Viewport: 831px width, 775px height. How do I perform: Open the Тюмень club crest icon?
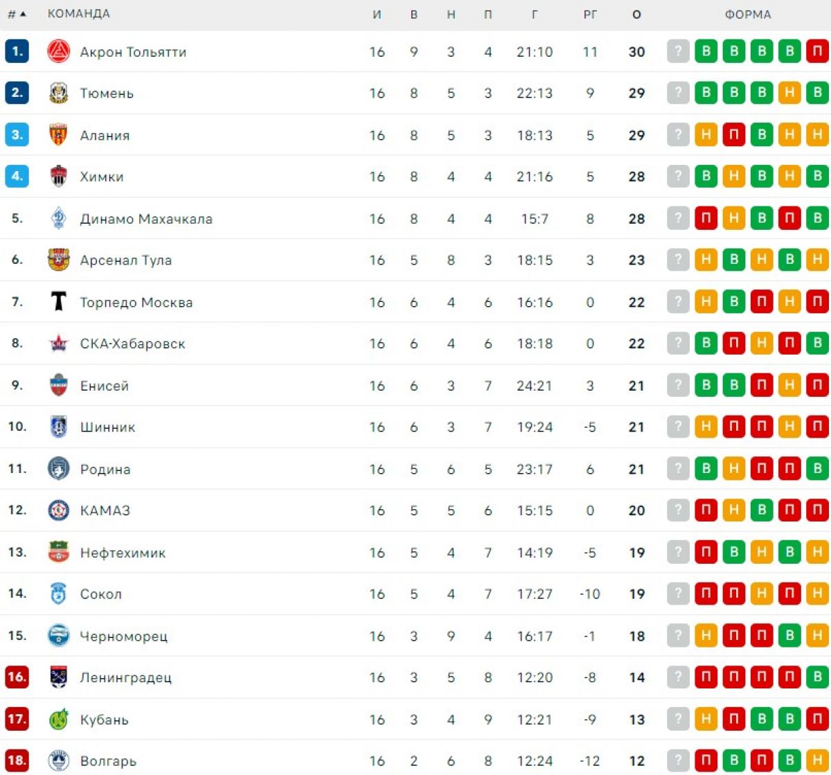click(x=59, y=93)
